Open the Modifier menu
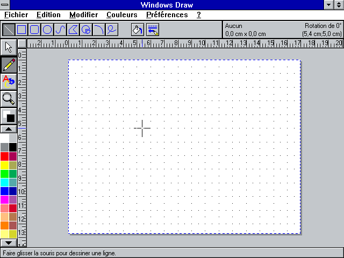Image resolution: width=344 pixels, height=258 pixels. click(x=84, y=15)
